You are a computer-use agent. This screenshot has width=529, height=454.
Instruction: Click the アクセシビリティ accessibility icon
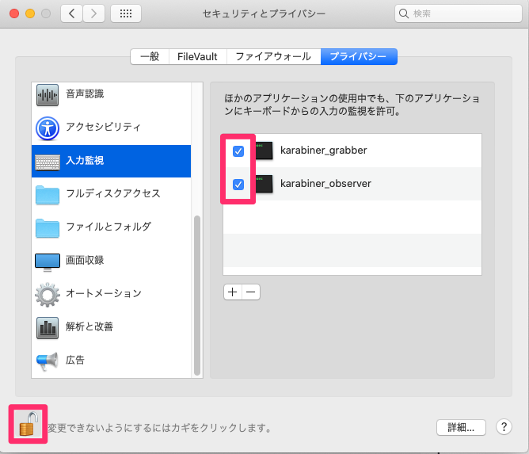[x=48, y=128]
